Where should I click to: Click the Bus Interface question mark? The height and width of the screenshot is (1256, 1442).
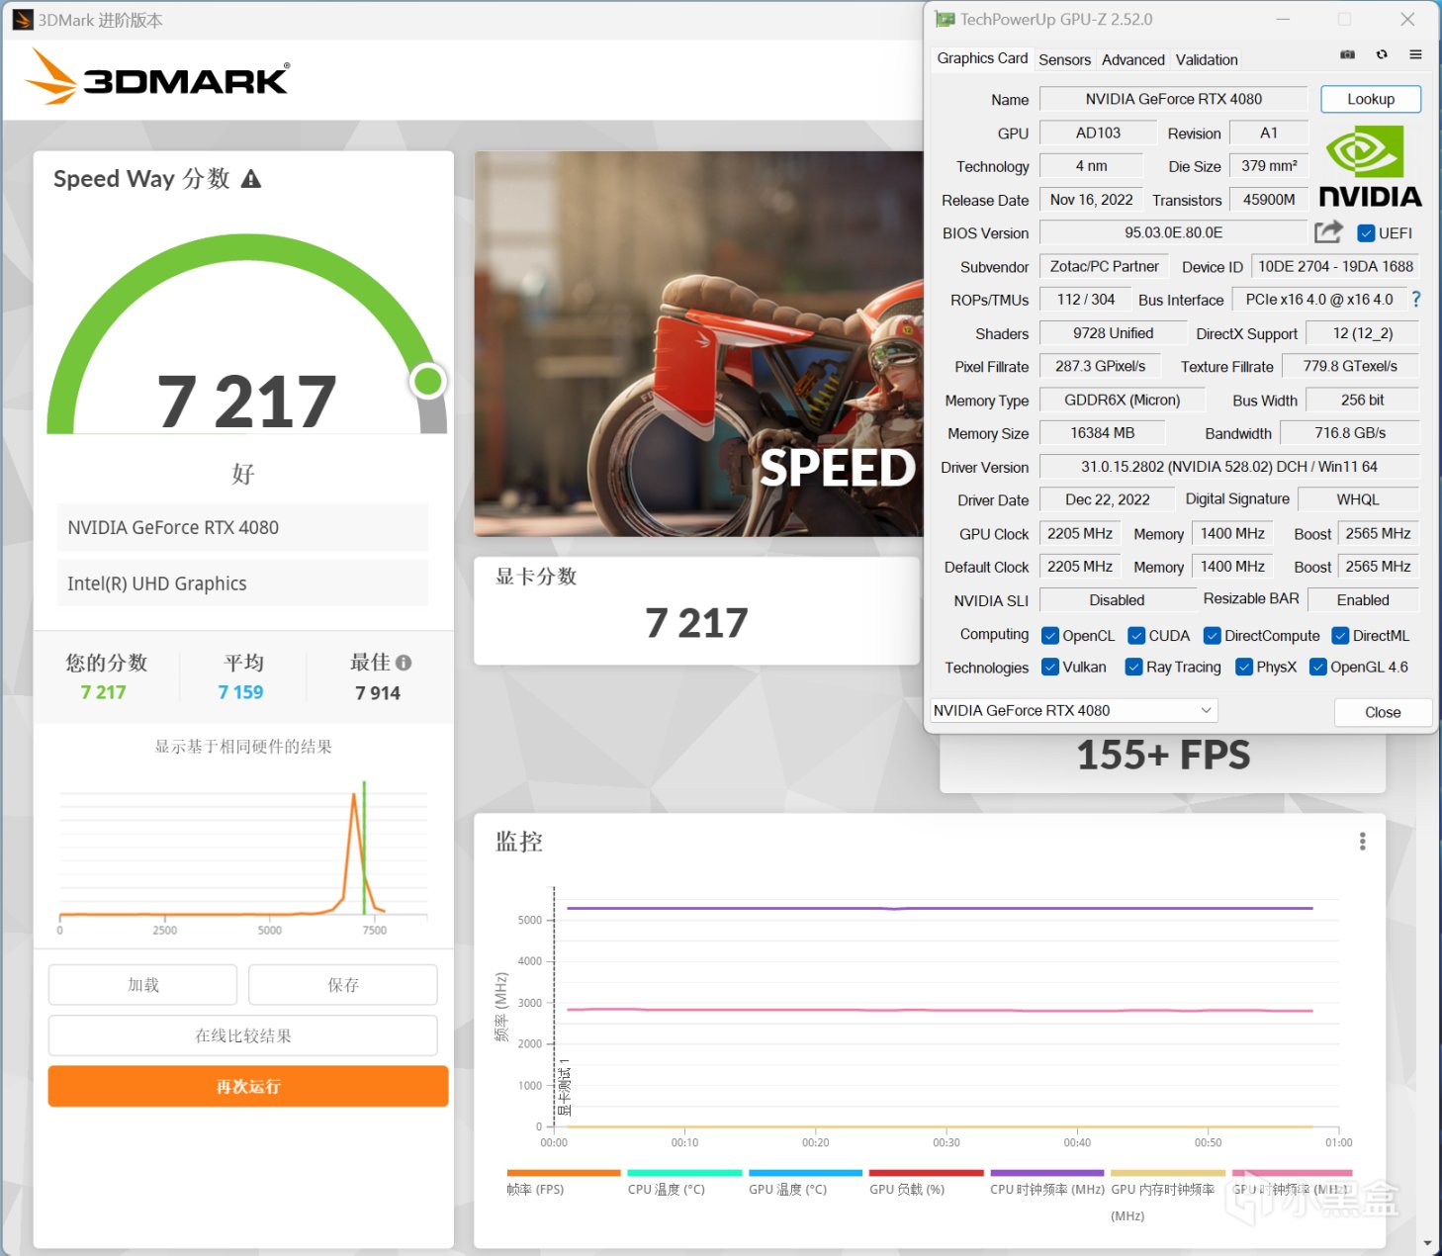(1416, 299)
